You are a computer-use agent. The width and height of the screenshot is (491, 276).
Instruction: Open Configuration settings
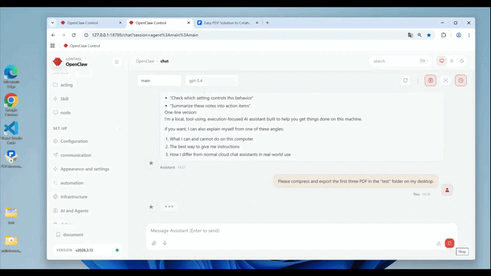click(74, 141)
